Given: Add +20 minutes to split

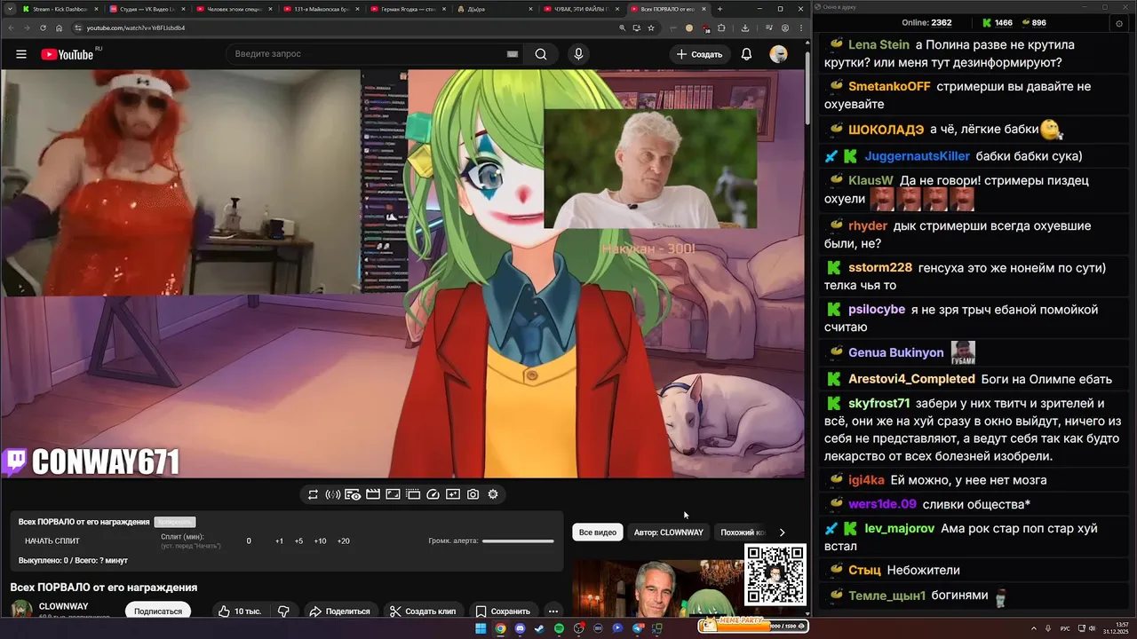Looking at the screenshot, I should tap(343, 540).
